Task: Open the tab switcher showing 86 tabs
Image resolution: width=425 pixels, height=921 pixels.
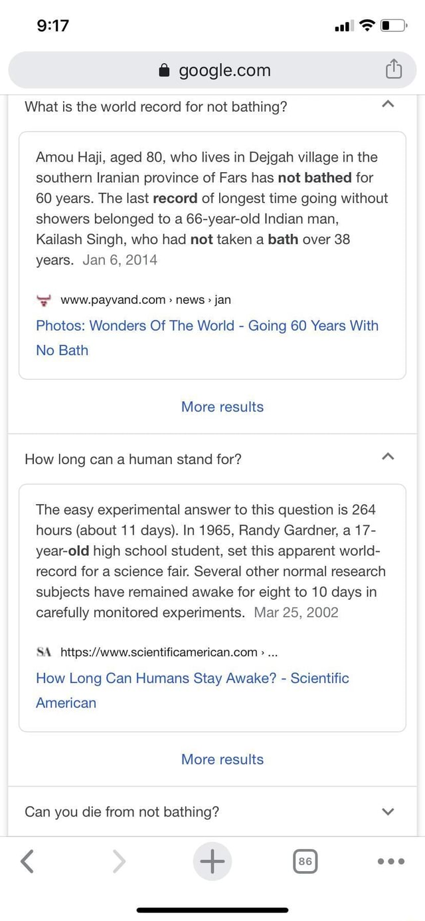Action: (305, 861)
